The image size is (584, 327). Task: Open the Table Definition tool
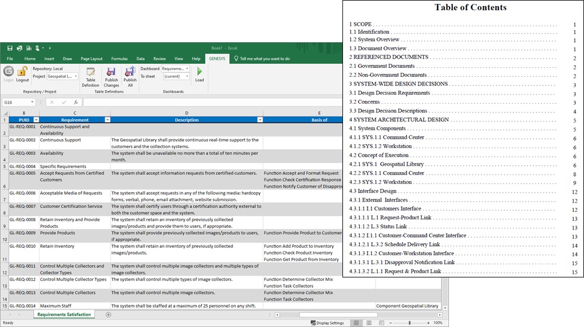90,76
